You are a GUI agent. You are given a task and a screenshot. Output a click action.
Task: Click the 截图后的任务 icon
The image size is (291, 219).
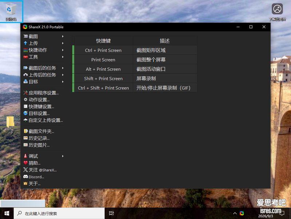click(25, 68)
